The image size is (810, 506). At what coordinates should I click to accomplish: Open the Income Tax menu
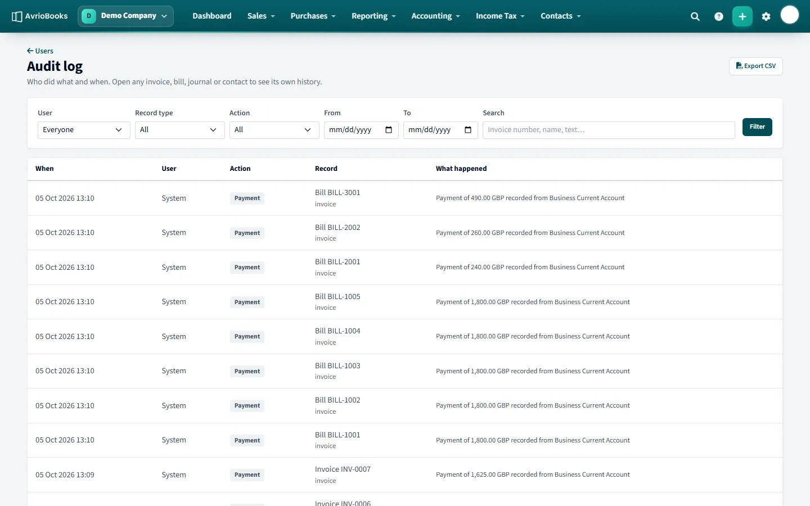pos(501,16)
